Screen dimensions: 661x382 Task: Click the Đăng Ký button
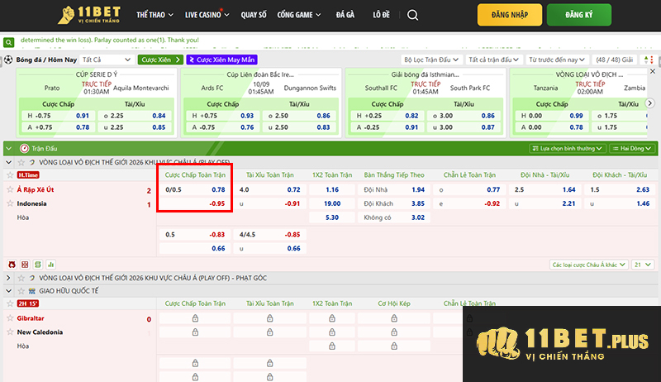578,15
